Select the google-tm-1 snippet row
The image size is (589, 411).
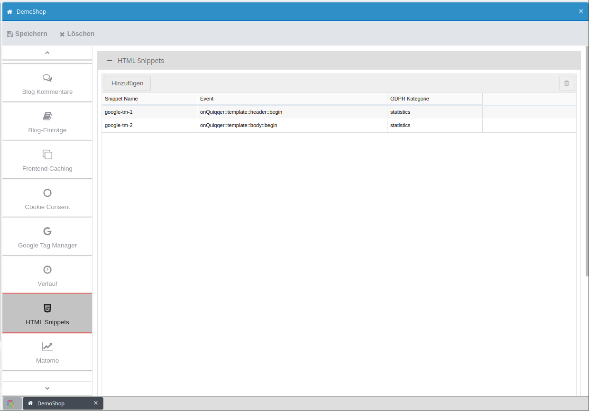[x=149, y=112]
